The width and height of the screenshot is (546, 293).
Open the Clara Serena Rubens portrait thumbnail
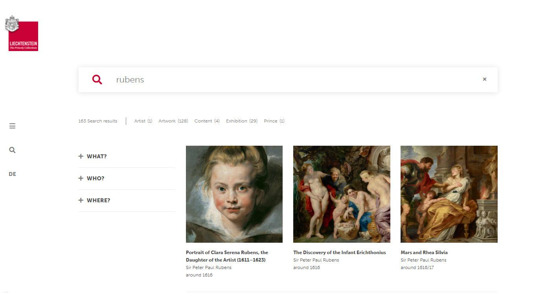tap(234, 194)
